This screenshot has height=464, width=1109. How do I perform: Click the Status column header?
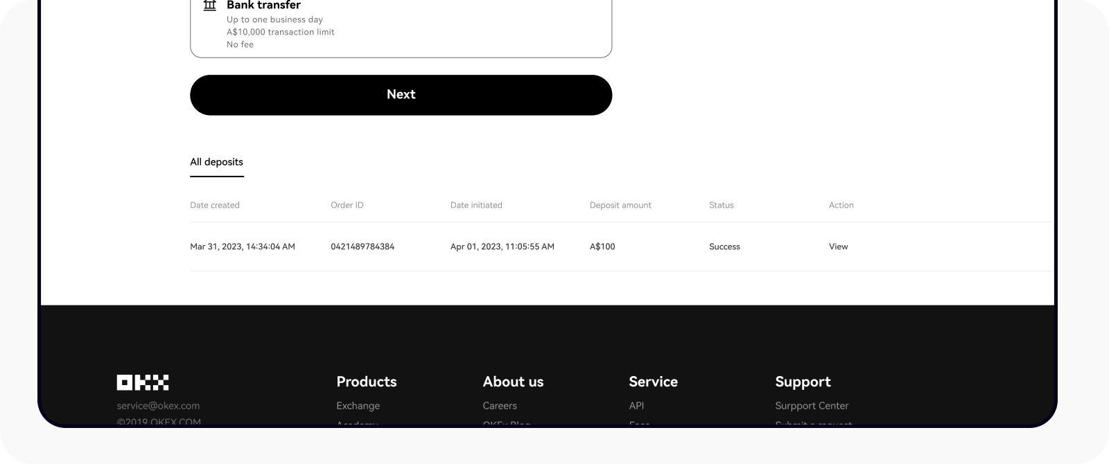coord(721,205)
